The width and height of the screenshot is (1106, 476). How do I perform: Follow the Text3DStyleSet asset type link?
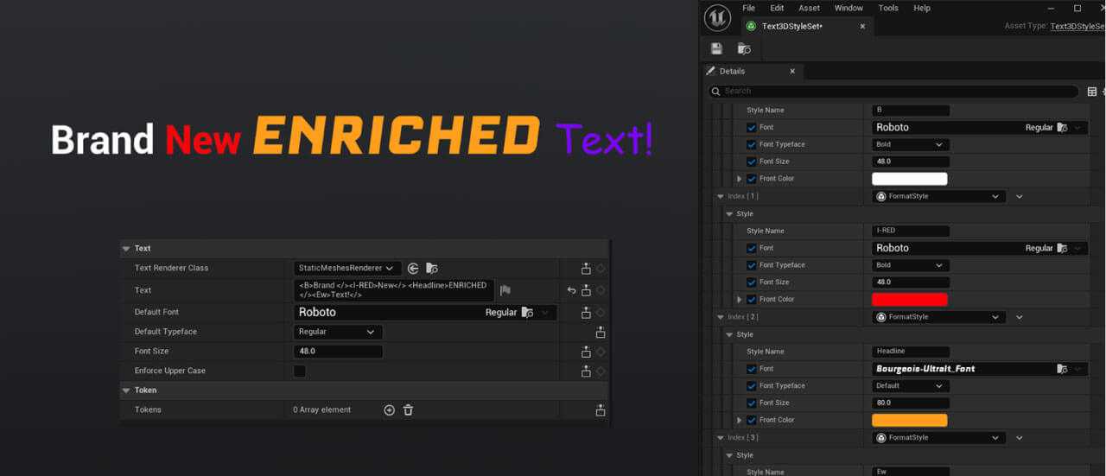coord(1077,27)
